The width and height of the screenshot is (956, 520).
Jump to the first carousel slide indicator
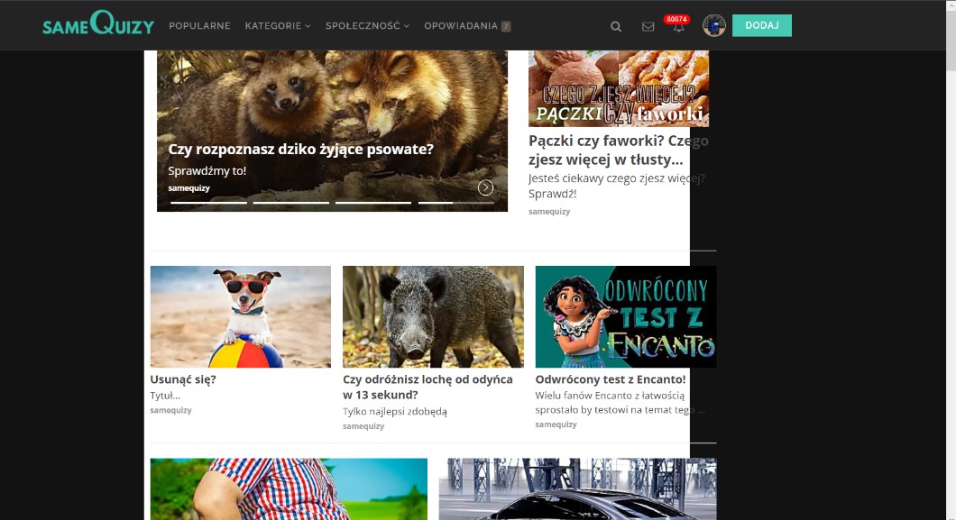pos(208,203)
